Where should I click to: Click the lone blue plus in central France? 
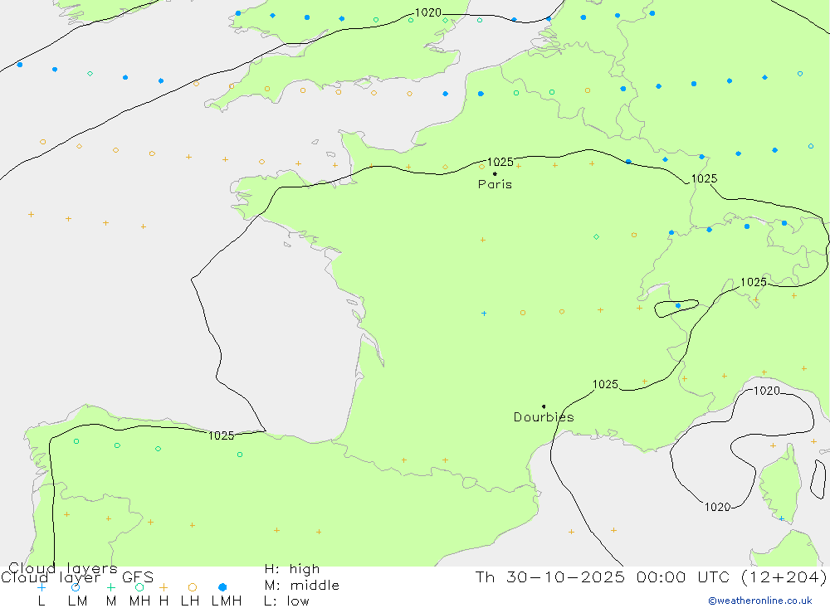click(484, 314)
